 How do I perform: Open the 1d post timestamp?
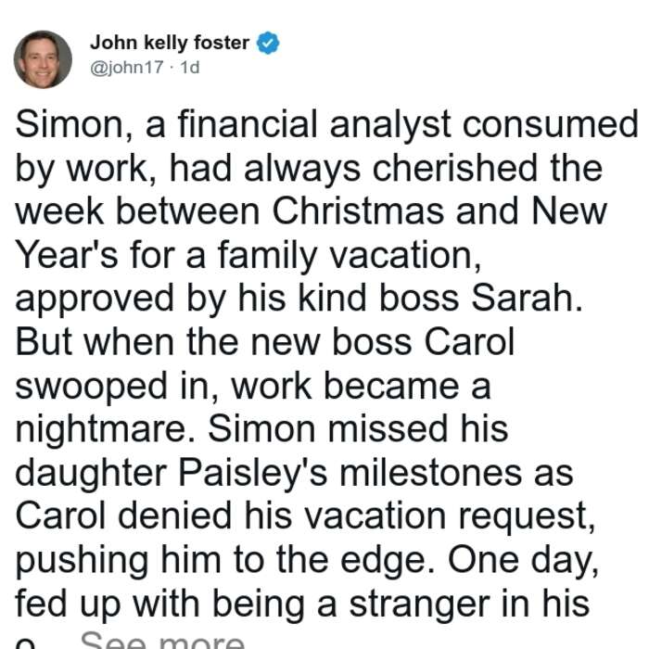tap(189, 67)
